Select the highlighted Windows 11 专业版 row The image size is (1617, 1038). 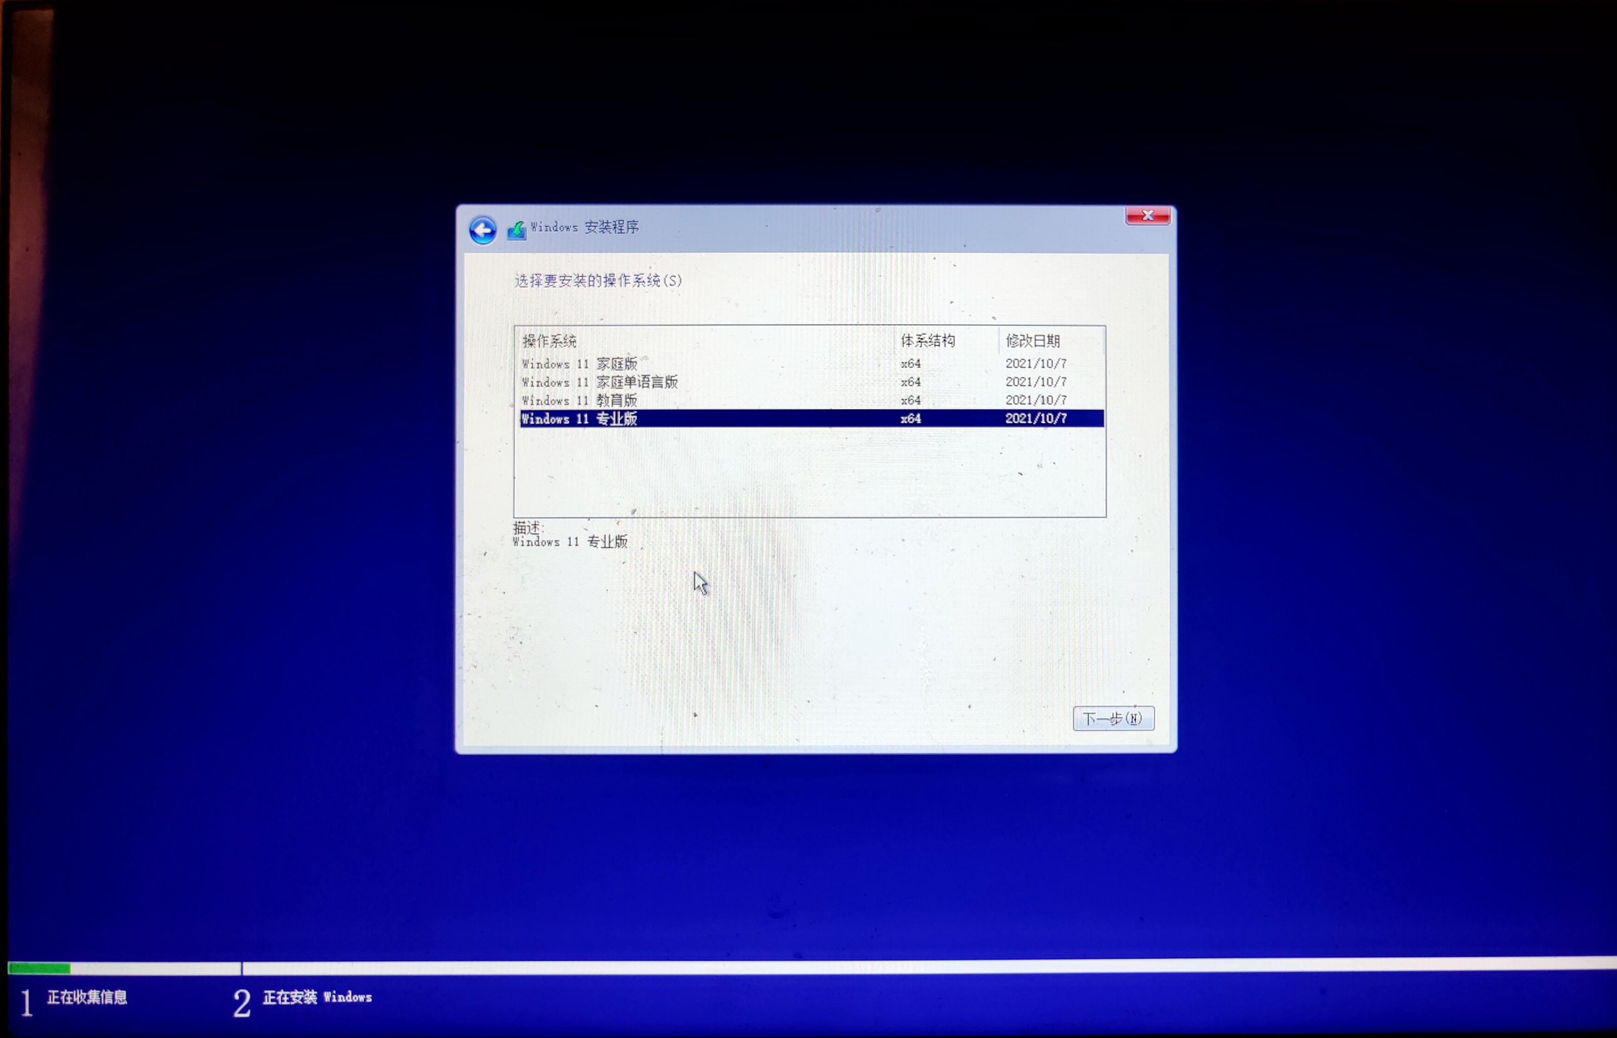[812, 418]
